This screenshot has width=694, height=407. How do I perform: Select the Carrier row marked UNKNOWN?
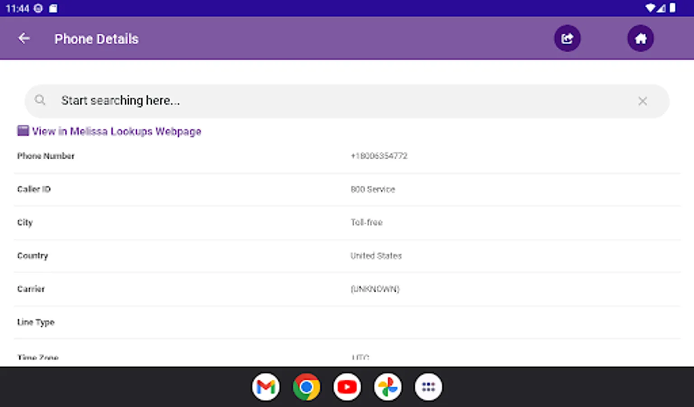click(x=375, y=289)
